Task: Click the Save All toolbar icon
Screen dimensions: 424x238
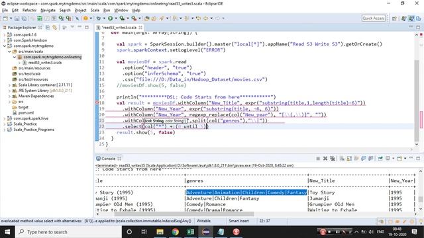Action: [x=24, y=19]
